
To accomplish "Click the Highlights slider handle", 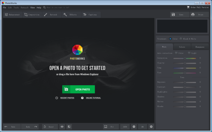I will (185, 92).
